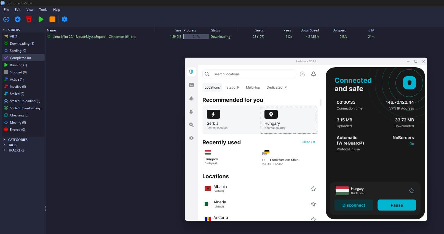This screenshot has height=234, width=444.
Task: Switch to the Static IP tab
Action: pyautogui.click(x=233, y=87)
